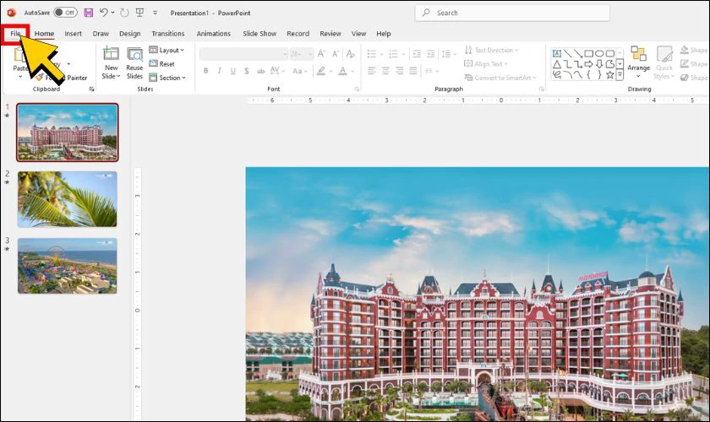Toggle Strikethrough formatting
Viewport: 710px width, 422px height.
point(260,71)
